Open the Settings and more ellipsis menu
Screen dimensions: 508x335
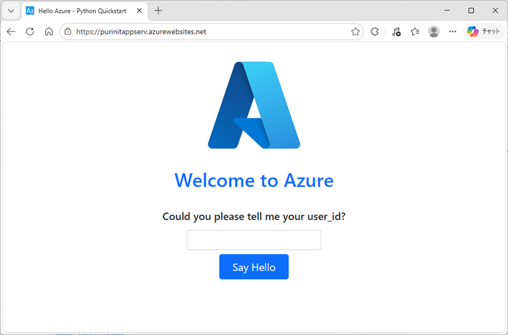tap(452, 32)
